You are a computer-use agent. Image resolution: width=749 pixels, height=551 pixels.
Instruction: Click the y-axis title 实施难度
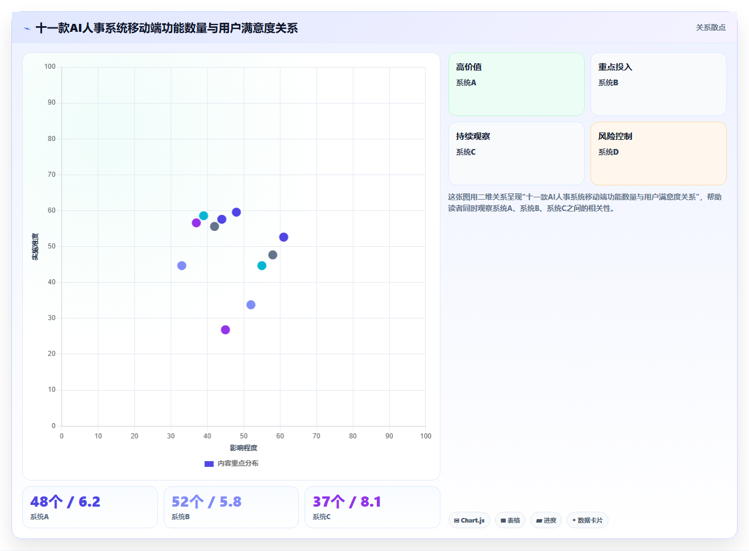click(x=35, y=247)
